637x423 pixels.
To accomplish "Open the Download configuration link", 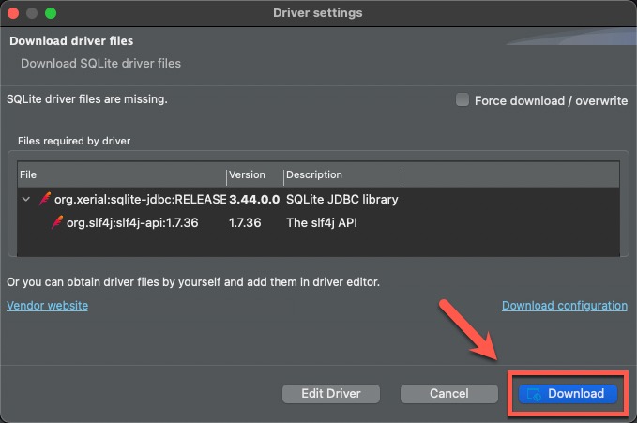I will pos(564,305).
